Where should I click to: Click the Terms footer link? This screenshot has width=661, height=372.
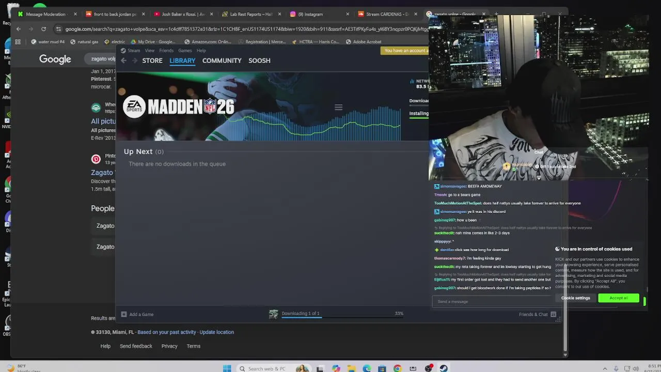[x=194, y=346]
